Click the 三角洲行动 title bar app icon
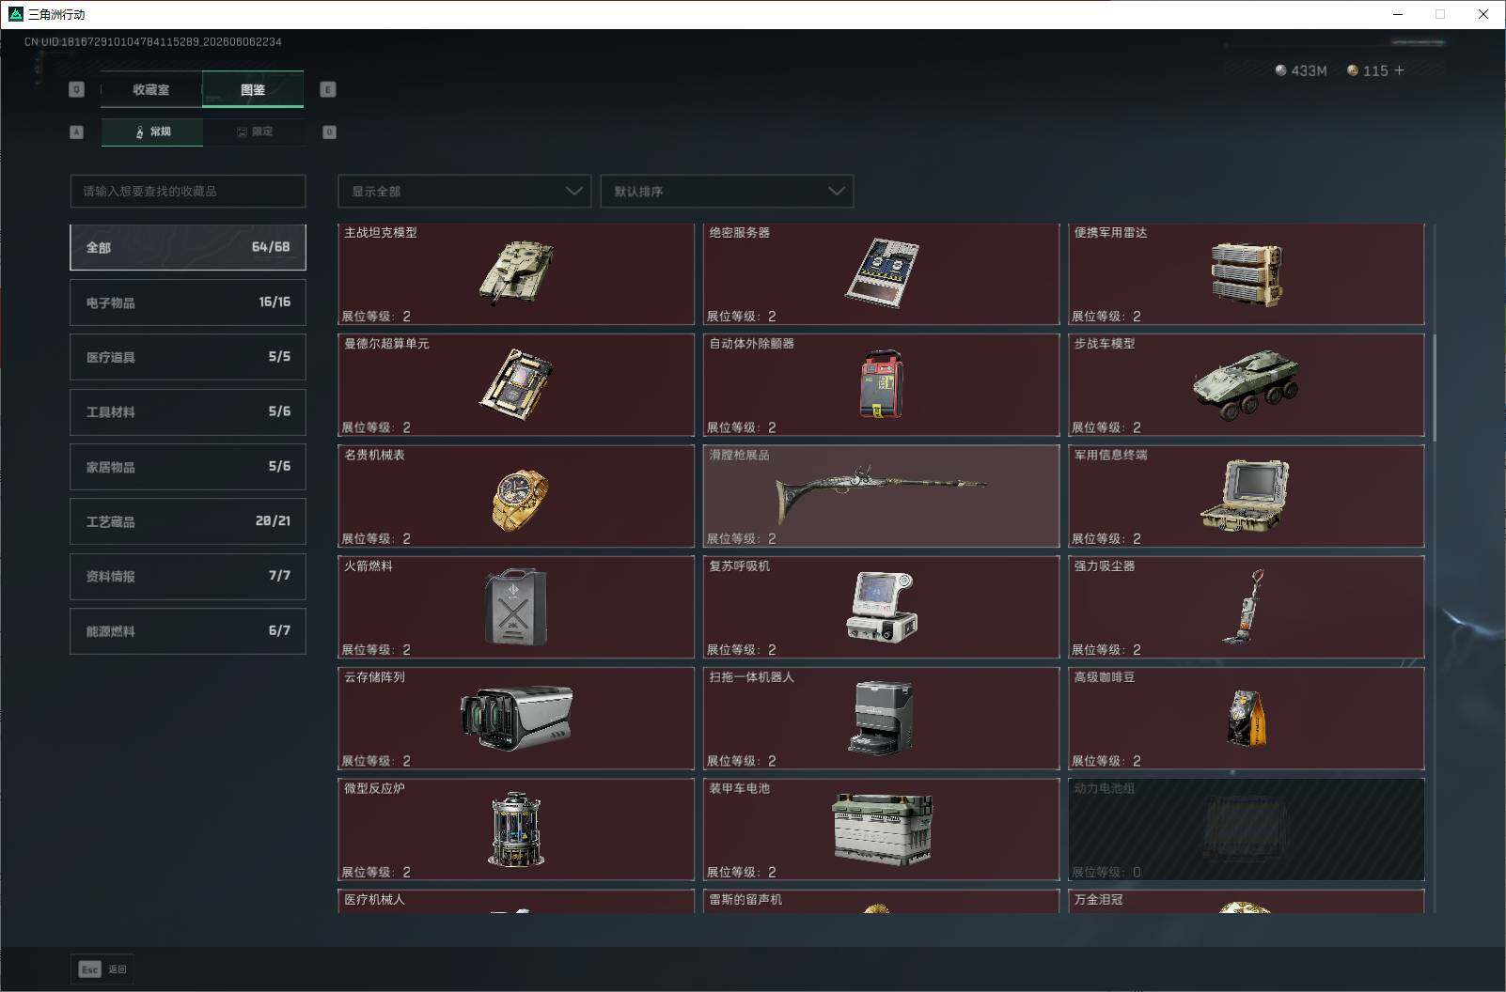The image size is (1506, 992). pos(15,14)
